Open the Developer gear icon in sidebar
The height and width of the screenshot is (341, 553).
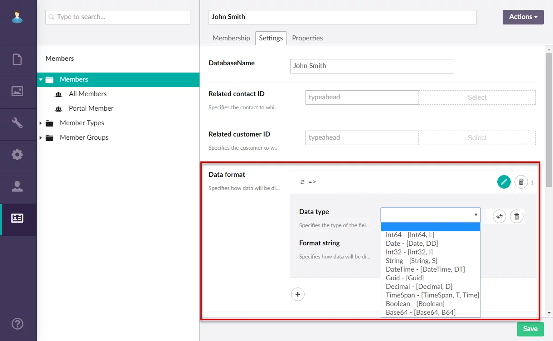[x=17, y=155]
